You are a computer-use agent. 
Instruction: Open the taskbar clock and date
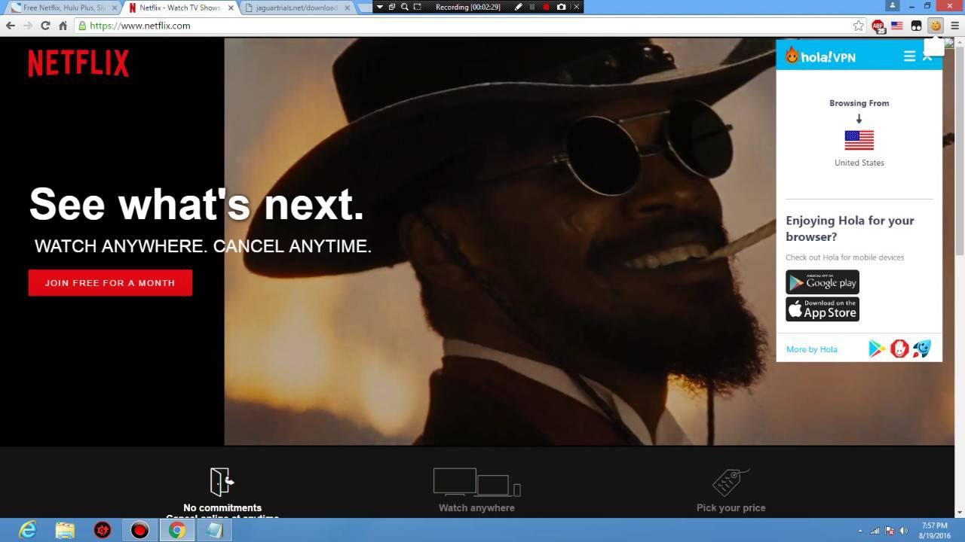click(934, 530)
